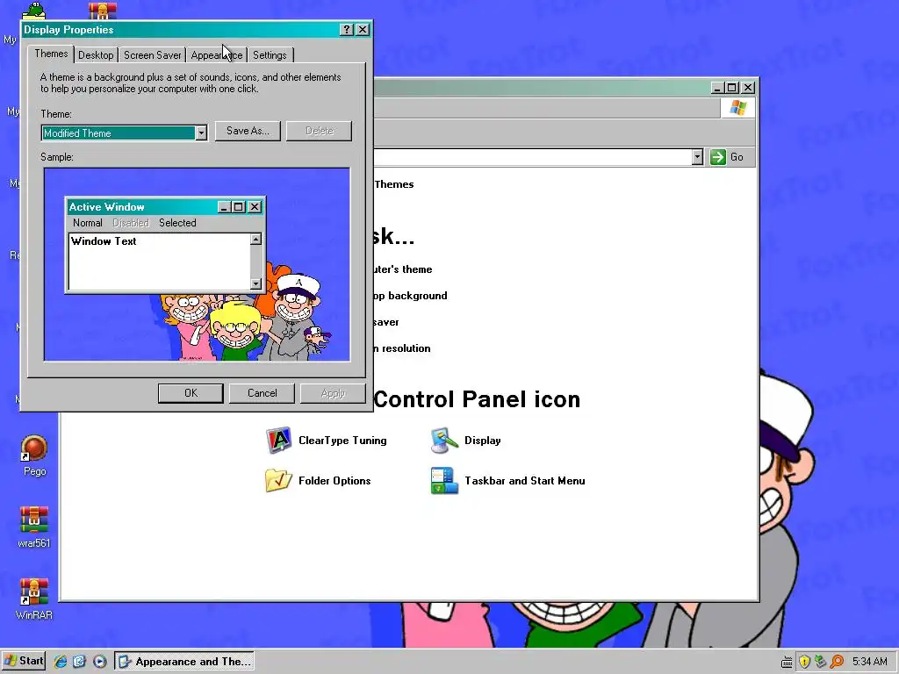Expand the Modified Theme dropdown

(201, 133)
